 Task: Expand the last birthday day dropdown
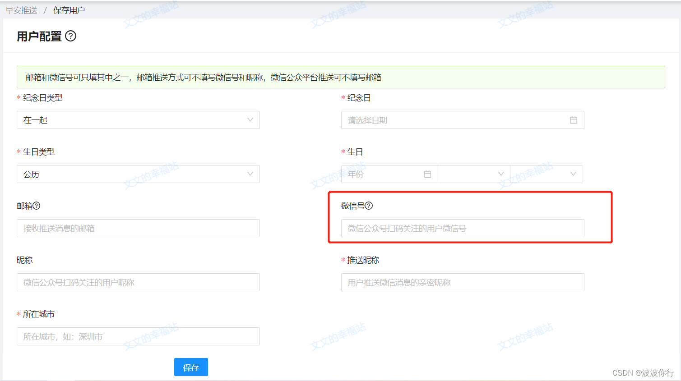click(547, 174)
